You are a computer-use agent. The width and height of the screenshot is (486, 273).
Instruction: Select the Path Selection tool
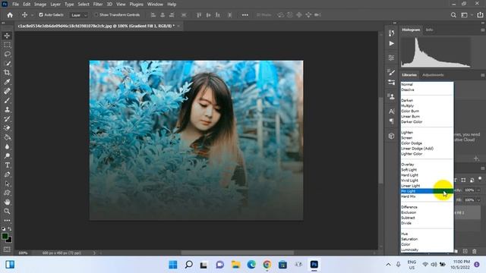[x=7, y=184]
